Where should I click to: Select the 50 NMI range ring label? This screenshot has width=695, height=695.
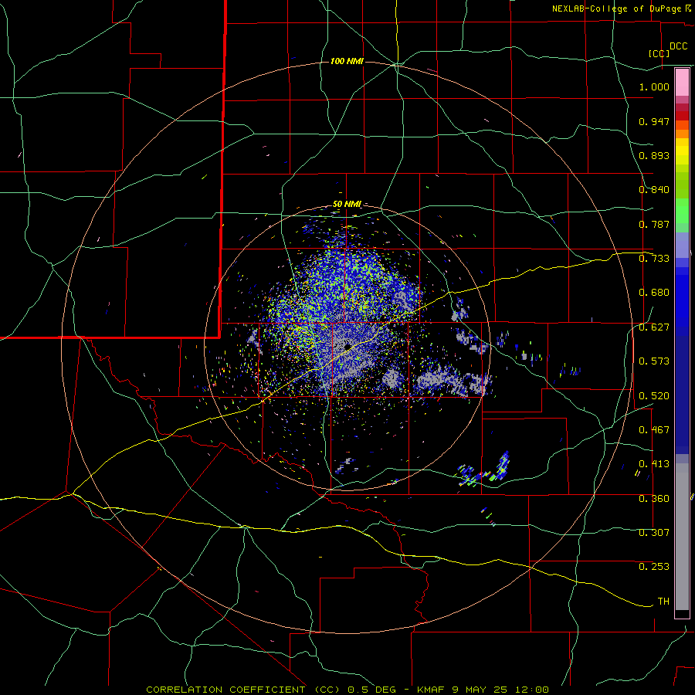click(347, 205)
